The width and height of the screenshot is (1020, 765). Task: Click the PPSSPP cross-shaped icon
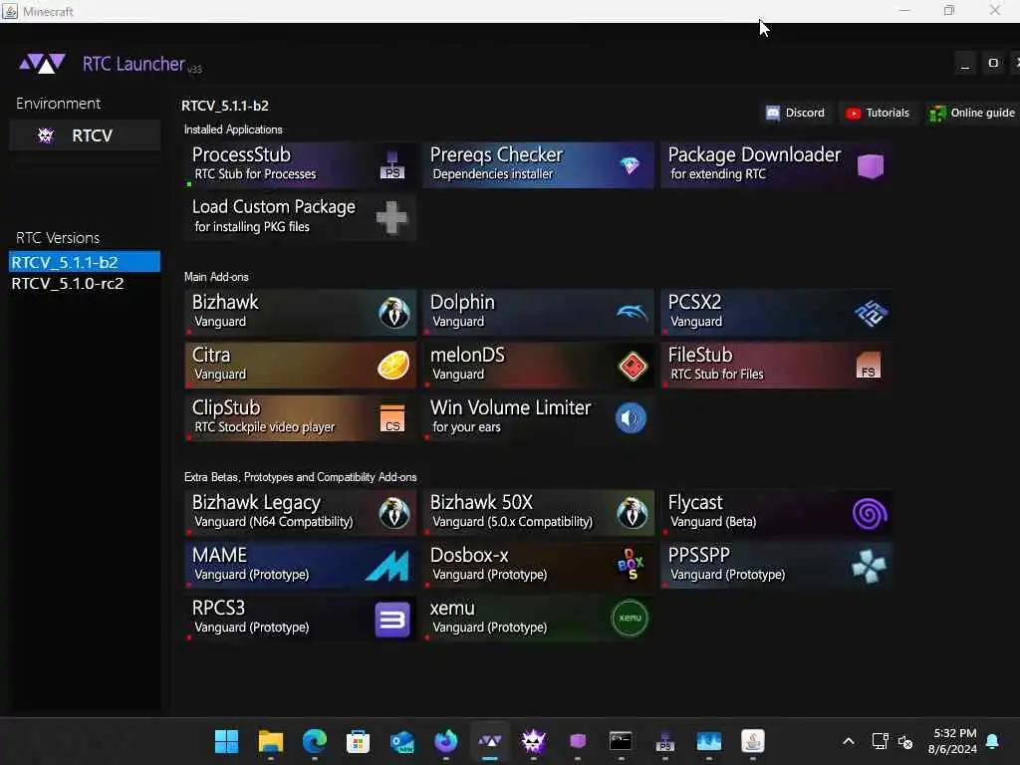(x=869, y=566)
